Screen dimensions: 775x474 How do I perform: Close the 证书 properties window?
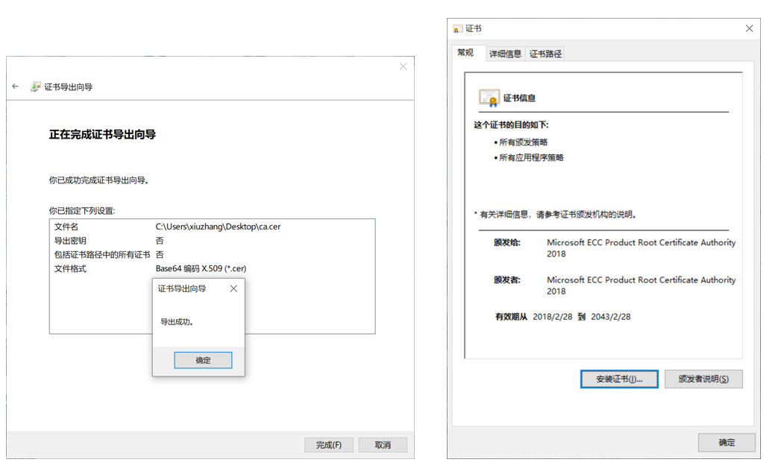pyautogui.click(x=750, y=28)
